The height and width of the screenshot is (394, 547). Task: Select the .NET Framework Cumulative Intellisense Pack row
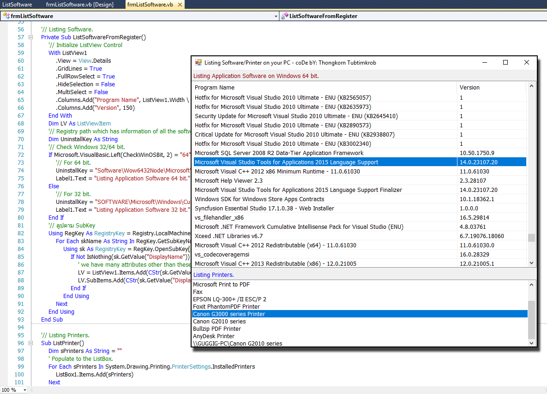[x=360, y=227]
